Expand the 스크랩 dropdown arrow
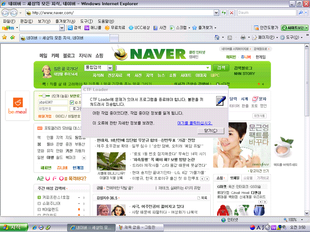The height and width of the screenshot is (232, 310). (x=189, y=28)
